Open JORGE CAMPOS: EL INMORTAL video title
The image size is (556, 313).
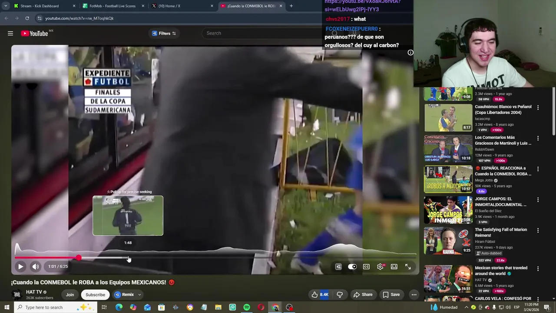click(500, 202)
